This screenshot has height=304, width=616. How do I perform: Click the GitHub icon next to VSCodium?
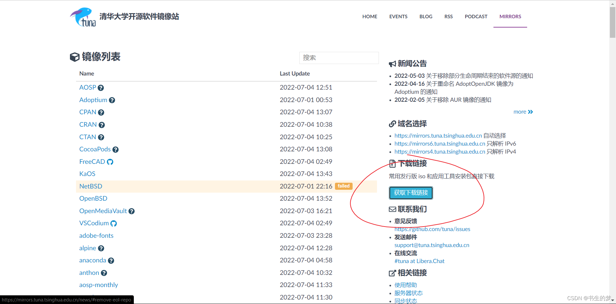click(114, 223)
